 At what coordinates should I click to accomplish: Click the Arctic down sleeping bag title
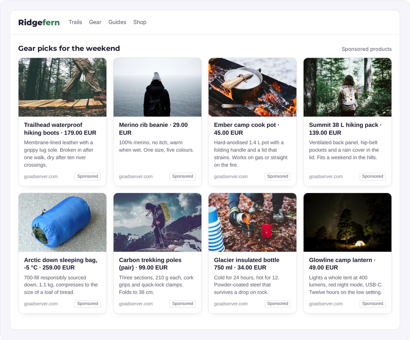(x=61, y=264)
